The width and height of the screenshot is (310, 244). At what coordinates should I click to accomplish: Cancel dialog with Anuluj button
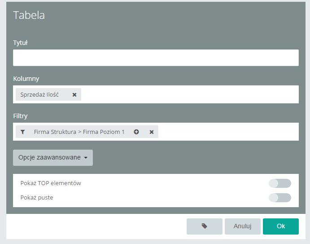(x=243, y=226)
